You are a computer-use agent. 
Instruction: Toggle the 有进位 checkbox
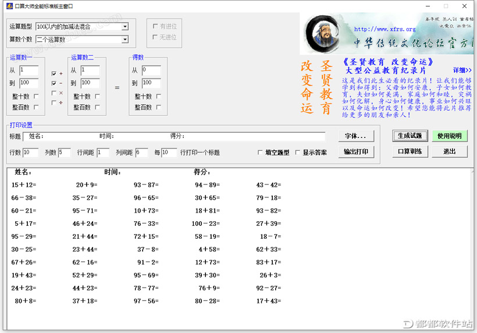pos(155,26)
